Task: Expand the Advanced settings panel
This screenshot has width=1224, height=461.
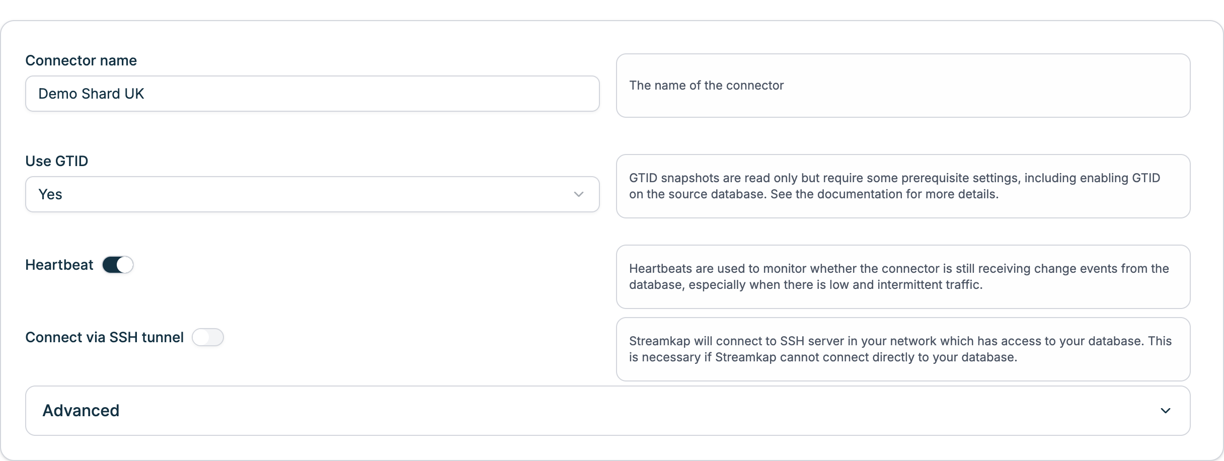Action: pos(607,411)
